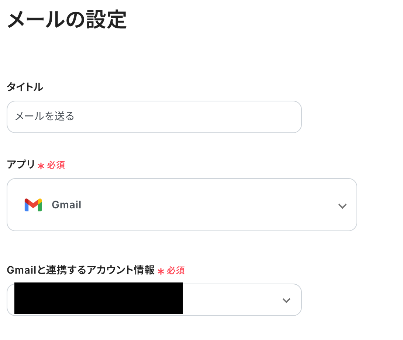Click the 必須 badge beside the account information label

[176, 271]
